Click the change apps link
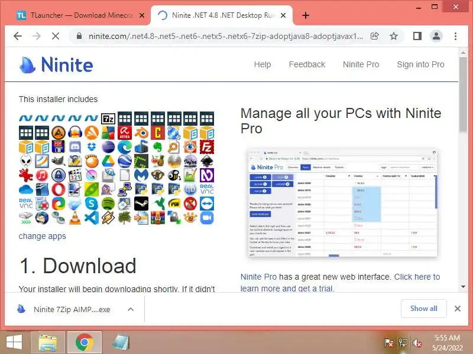 pos(42,236)
